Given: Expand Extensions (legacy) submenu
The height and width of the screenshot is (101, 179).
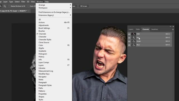Looking at the screenshot, I should tap(54, 15).
